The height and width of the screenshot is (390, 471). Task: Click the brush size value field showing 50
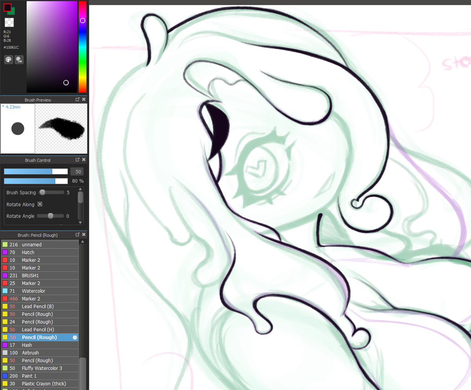[x=77, y=171]
